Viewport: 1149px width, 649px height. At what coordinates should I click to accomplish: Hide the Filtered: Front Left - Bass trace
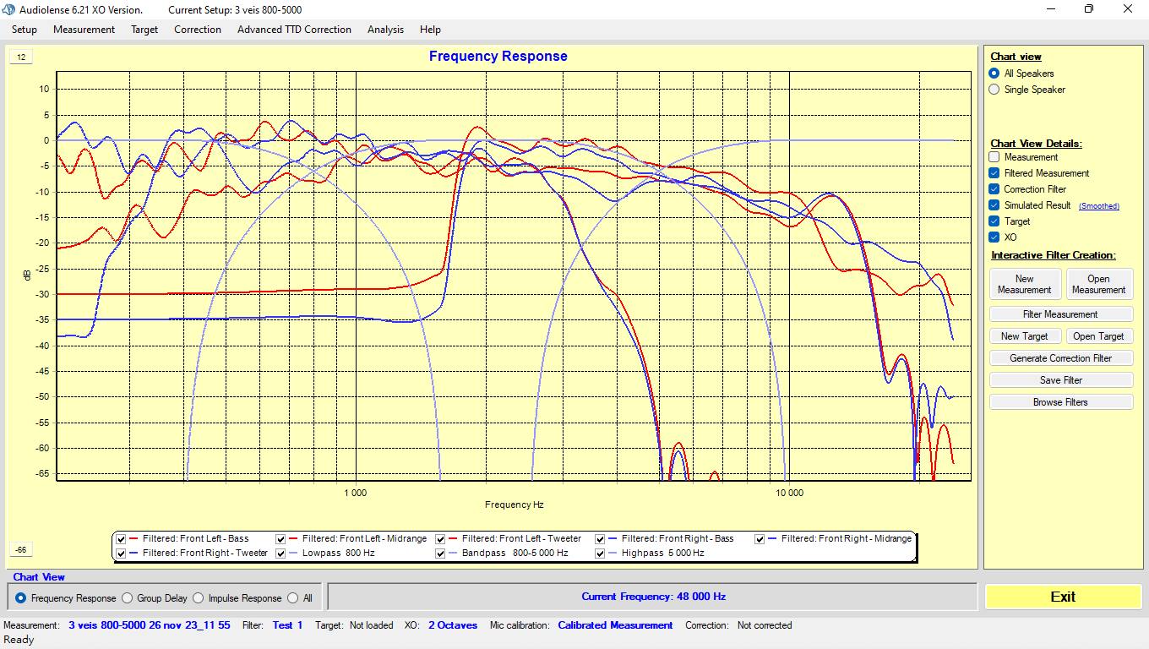pyautogui.click(x=122, y=539)
